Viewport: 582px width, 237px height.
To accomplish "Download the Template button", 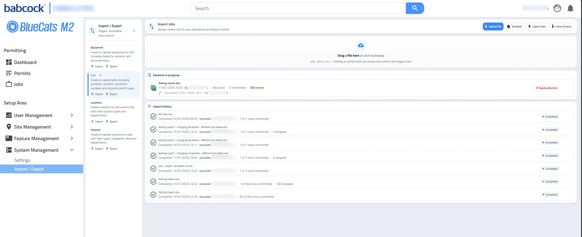I will point(515,27).
